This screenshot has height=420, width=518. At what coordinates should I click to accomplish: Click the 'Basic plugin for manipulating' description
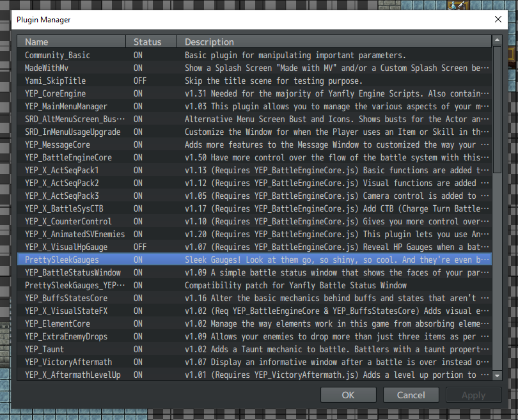point(295,55)
